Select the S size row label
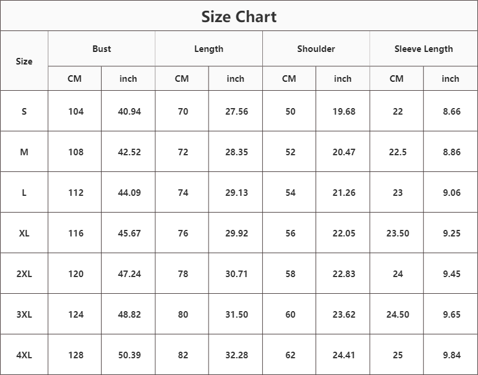Screen dimensions: 478x375 click(x=24, y=112)
